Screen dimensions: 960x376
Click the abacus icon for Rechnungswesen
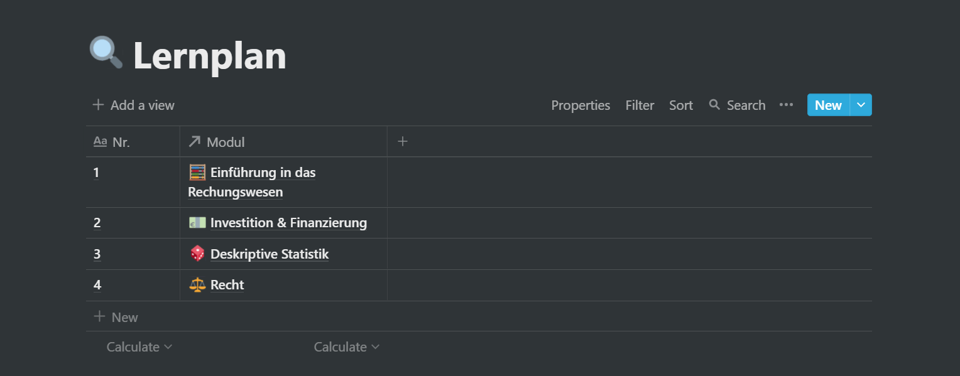(x=197, y=172)
